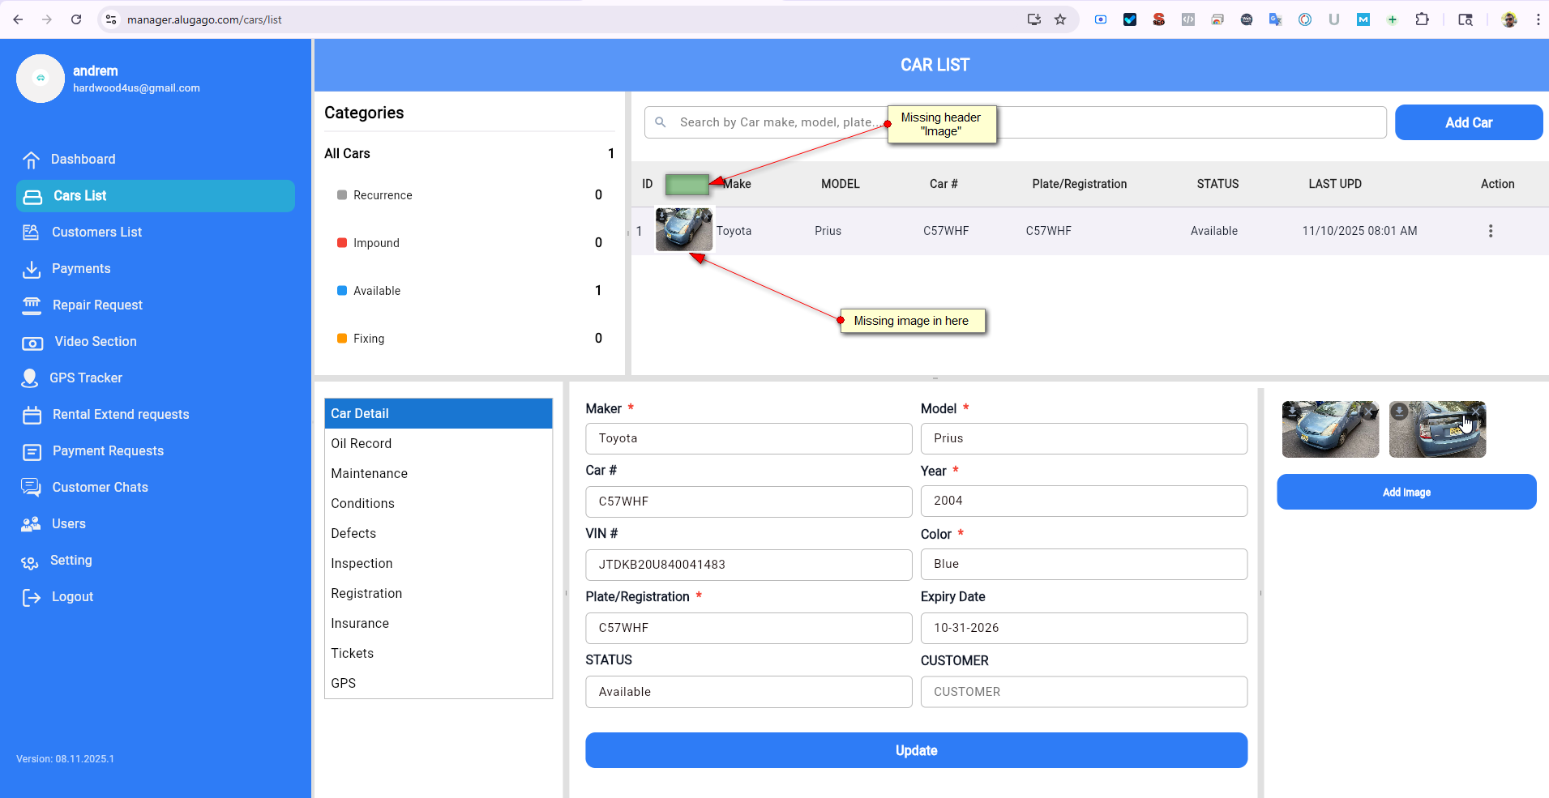Click the Update button

pyautogui.click(x=916, y=750)
